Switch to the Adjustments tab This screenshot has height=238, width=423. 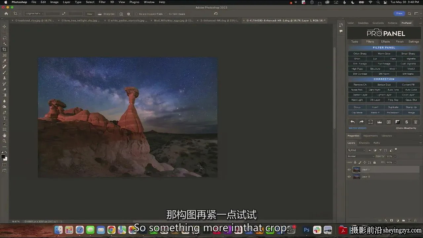370,136
